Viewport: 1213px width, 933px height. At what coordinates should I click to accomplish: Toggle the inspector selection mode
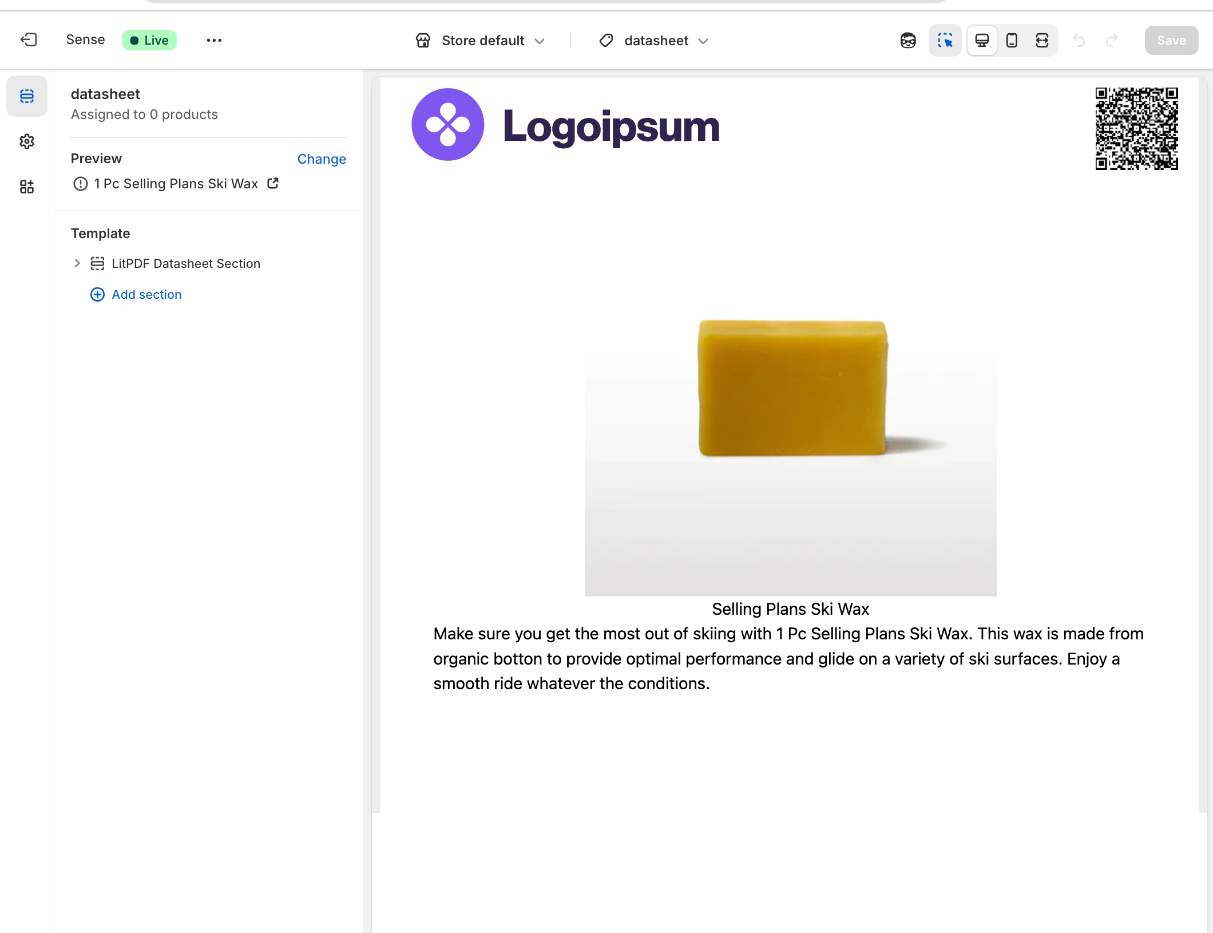coord(945,41)
